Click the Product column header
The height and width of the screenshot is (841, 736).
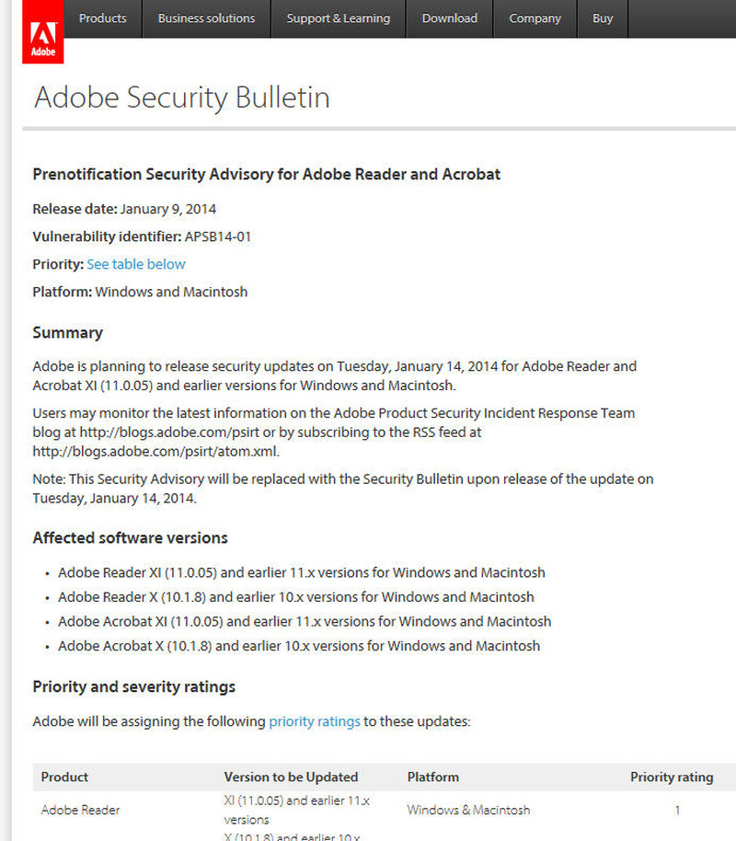[x=64, y=777]
